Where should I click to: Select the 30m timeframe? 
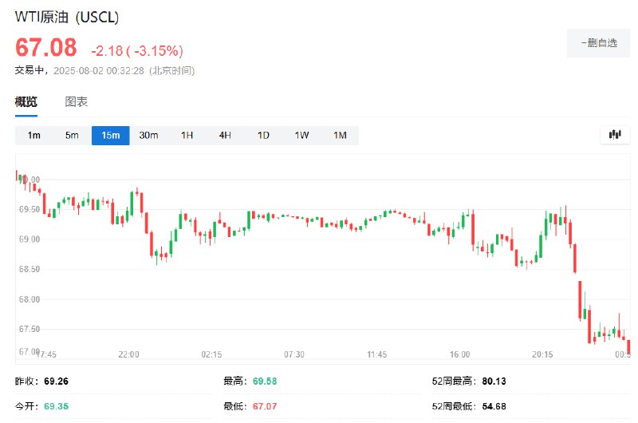[x=148, y=135]
